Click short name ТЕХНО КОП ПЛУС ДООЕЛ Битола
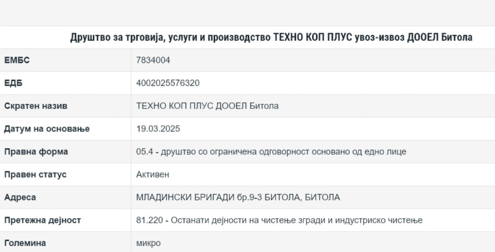This screenshot has width=495, height=252. 207,106
